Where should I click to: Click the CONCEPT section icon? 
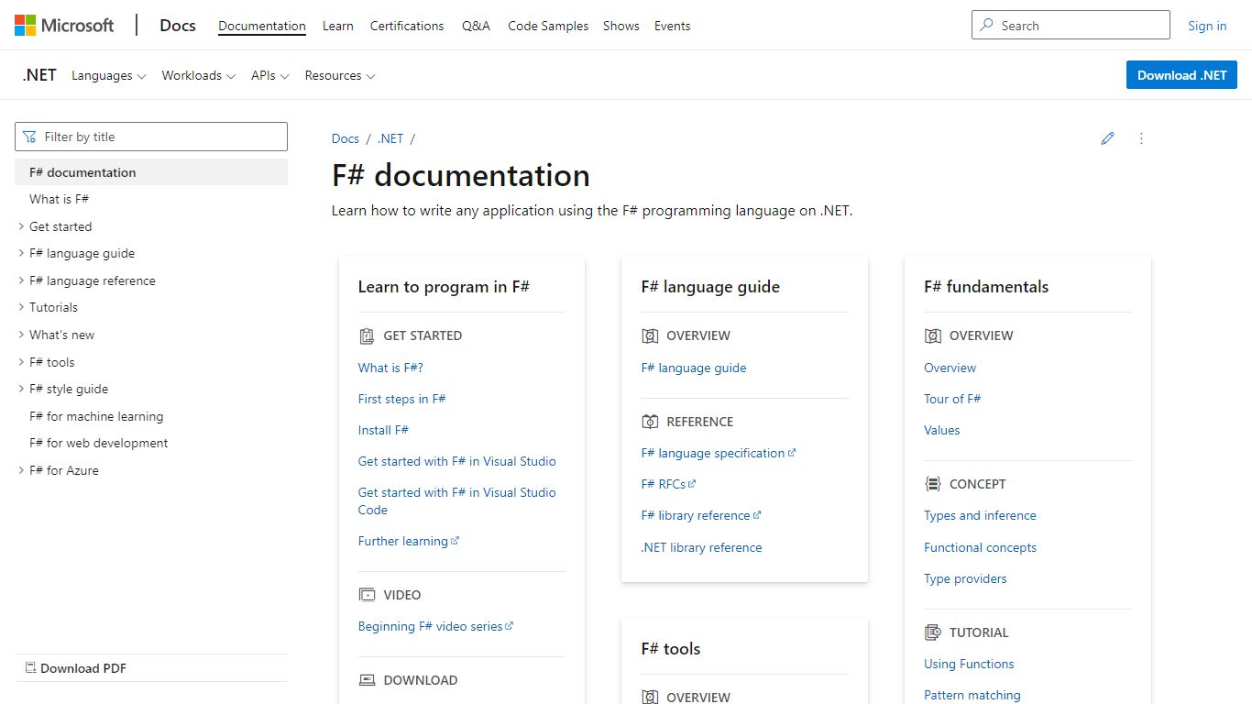[x=933, y=484]
